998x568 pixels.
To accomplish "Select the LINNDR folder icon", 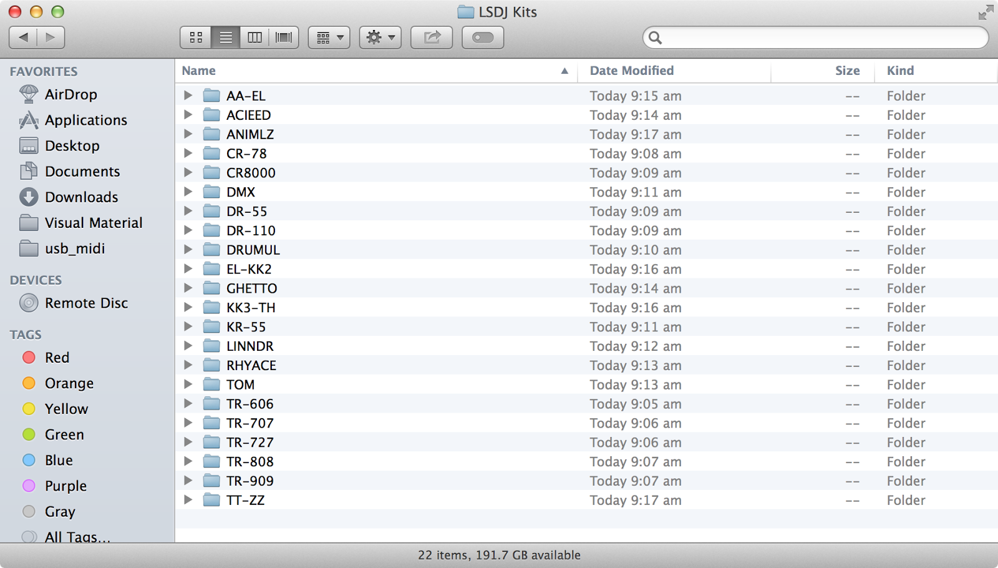I will [211, 346].
